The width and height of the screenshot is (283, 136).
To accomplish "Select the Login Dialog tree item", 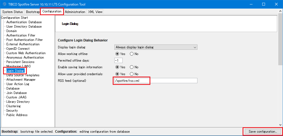I will tap(15, 71).
